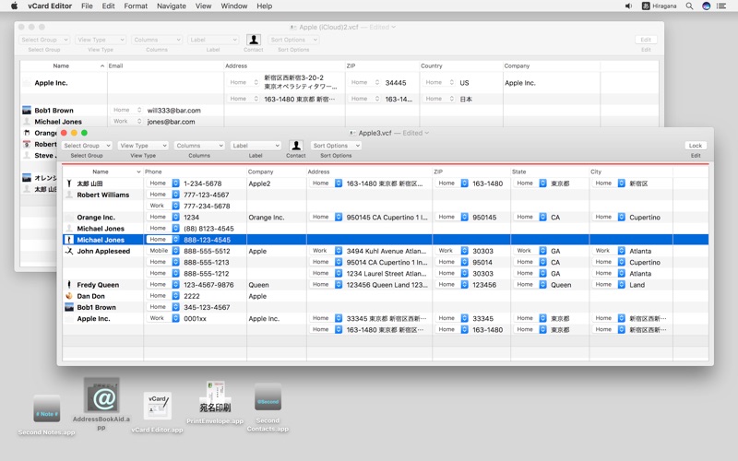Viewport: 738px width, 461px height.
Task: Sort by the Name column header in Apple3.vcf
Action: (102, 171)
